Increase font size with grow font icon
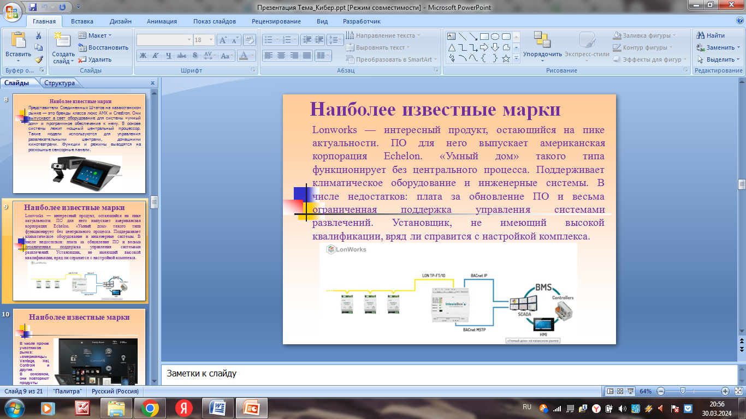Viewport: 746px width, 419px height. tap(223, 40)
